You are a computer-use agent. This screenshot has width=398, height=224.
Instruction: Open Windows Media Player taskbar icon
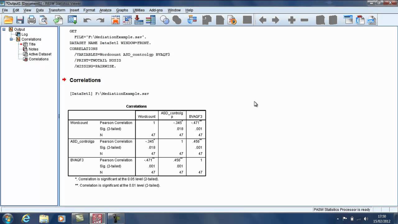pyautogui.click(x=62, y=219)
